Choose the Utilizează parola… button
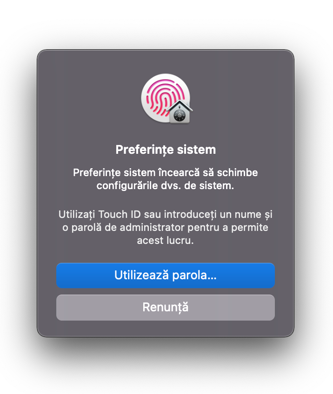The width and height of the screenshot is (333, 394). coord(166,275)
